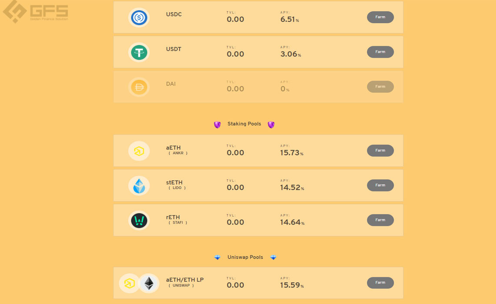Farm the stETH Lido pool
Image resolution: width=496 pixels, height=304 pixels.
click(x=380, y=185)
